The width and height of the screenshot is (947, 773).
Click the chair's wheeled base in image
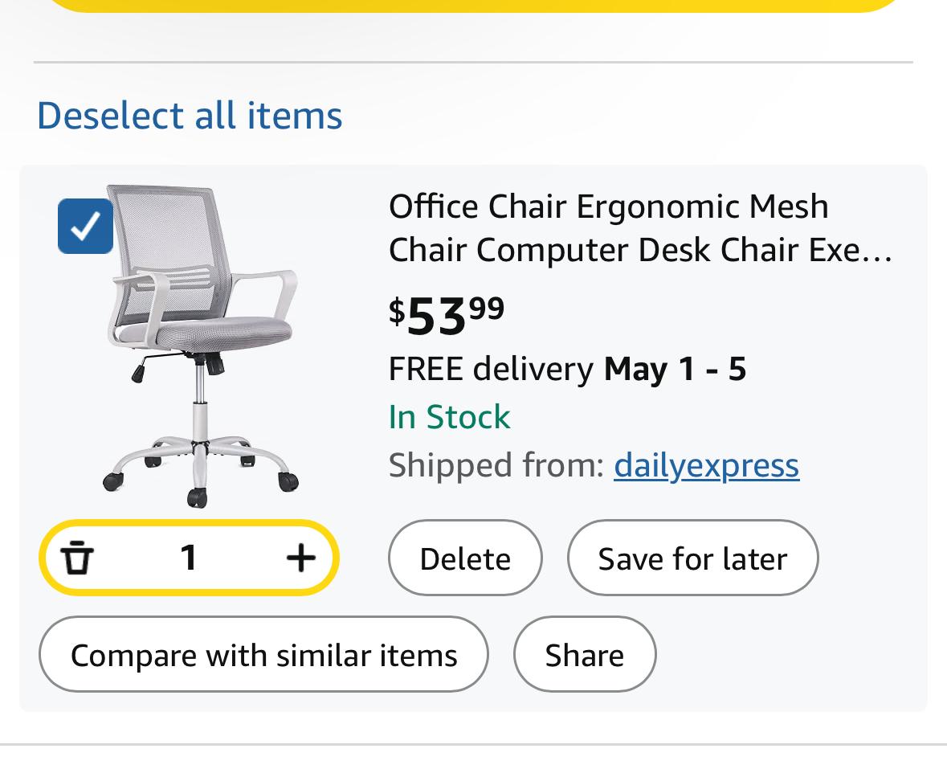tap(201, 468)
